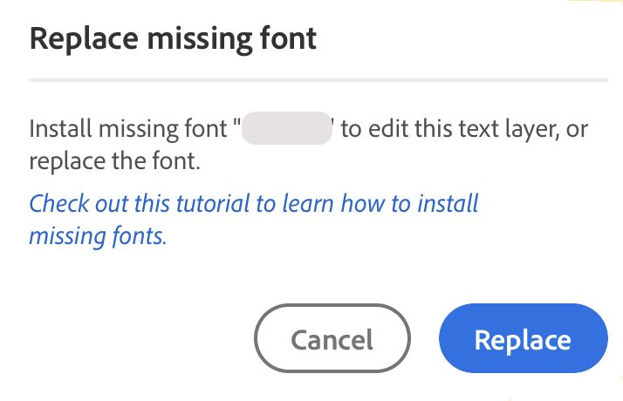Click the obscured missing font name

click(x=287, y=129)
